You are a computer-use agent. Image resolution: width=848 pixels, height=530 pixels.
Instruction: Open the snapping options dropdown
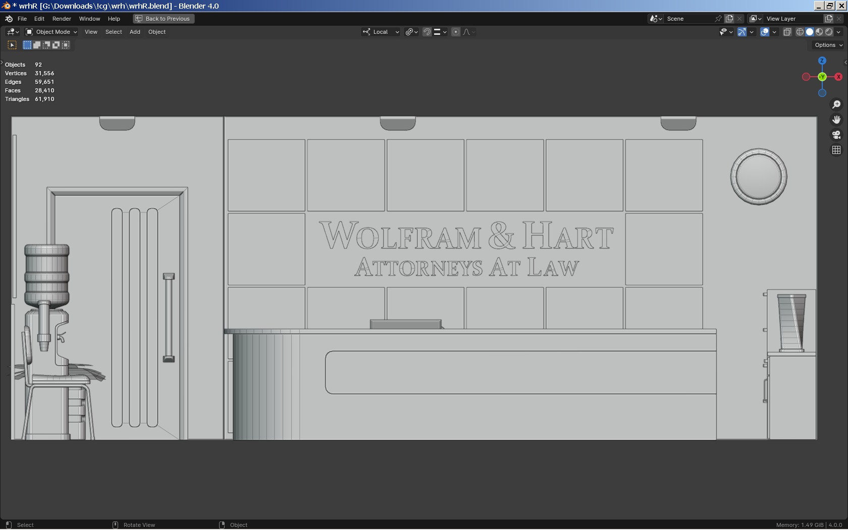click(440, 32)
